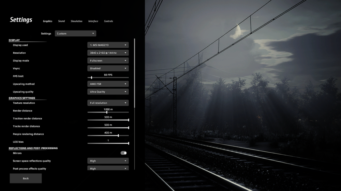
Task: Open the Sound settings tab
Action: (61, 21)
